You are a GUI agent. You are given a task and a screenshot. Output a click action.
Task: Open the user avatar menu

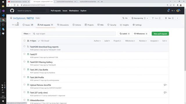click(178, 11)
